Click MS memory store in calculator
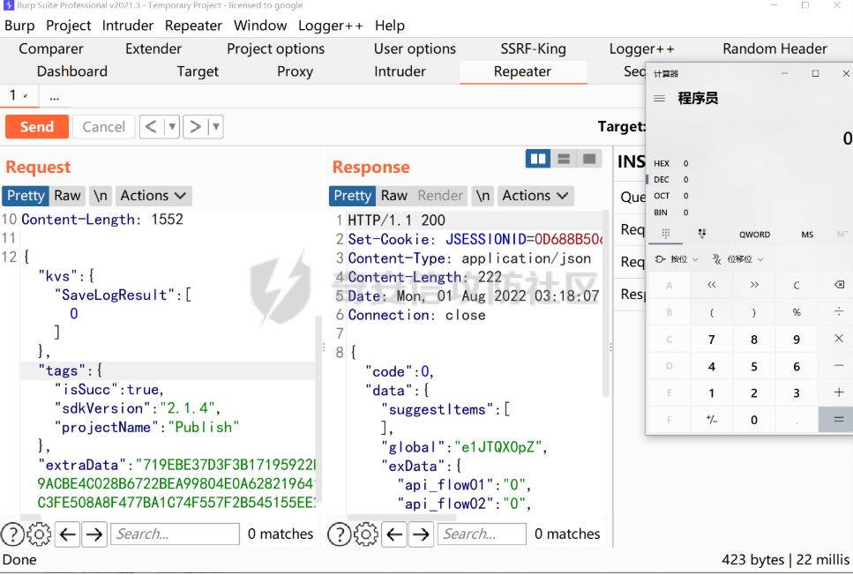Image resolution: width=853 pixels, height=575 pixels. (807, 235)
